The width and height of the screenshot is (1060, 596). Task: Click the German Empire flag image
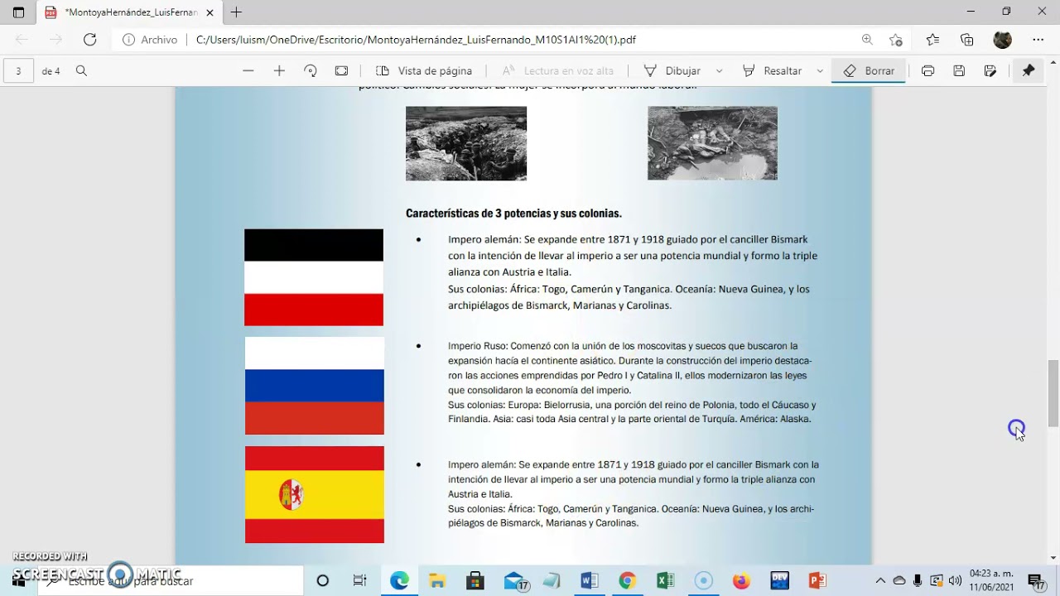pyautogui.click(x=314, y=277)
